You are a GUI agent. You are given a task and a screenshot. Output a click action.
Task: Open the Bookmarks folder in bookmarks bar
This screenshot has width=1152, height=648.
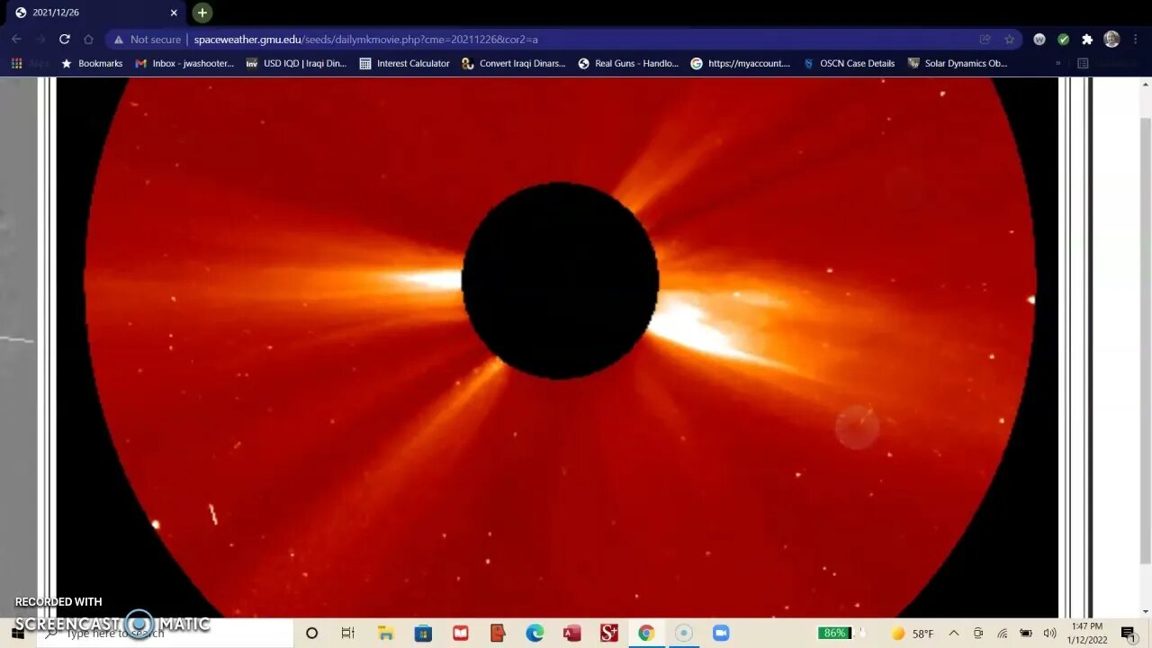click(92, 64)
